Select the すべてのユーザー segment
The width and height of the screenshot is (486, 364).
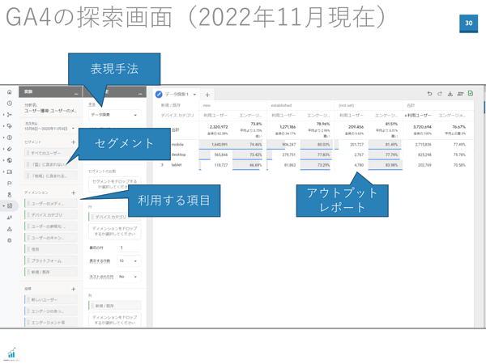click(50, 153)
